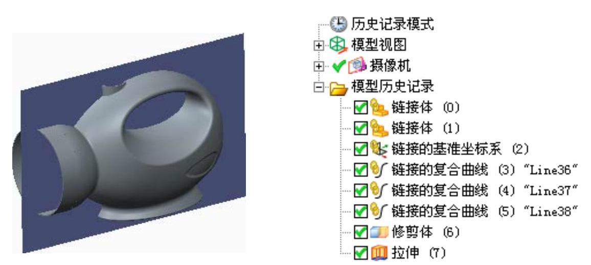Click the 拉伸 (7) extrude icon
The width and height of the screenshot is (591, 265).
(379, 252)
